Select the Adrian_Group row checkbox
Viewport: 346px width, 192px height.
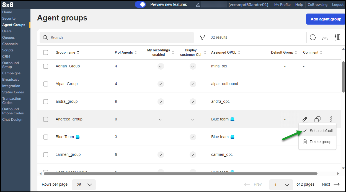tap(46, 66)
